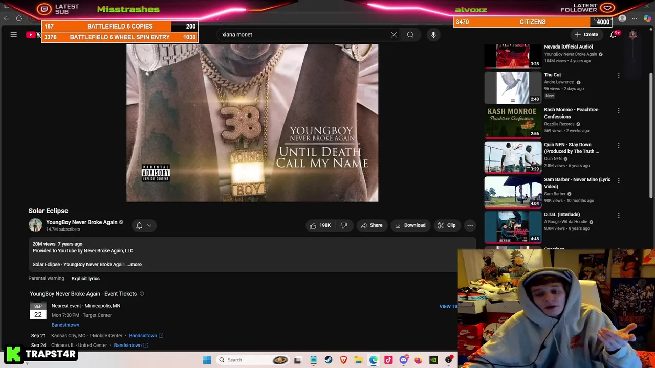Open the Bandsintown link for Minneapolis event
This screenshot has width=655, height=368.
65,325
